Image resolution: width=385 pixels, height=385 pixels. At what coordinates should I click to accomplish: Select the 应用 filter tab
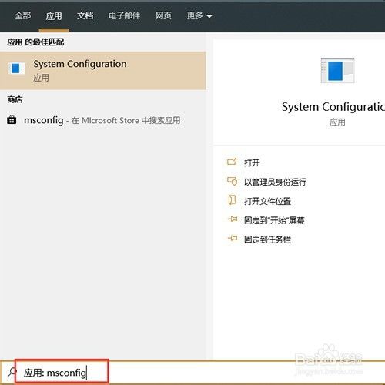pyautogui.click(x=54, y=16)
